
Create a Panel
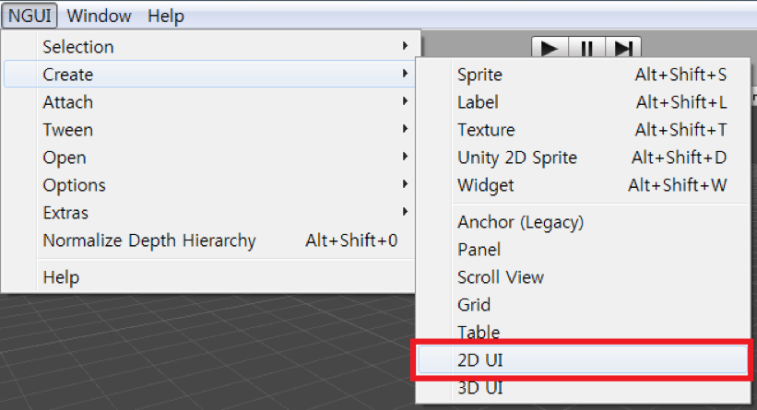[x=584, y=250]
